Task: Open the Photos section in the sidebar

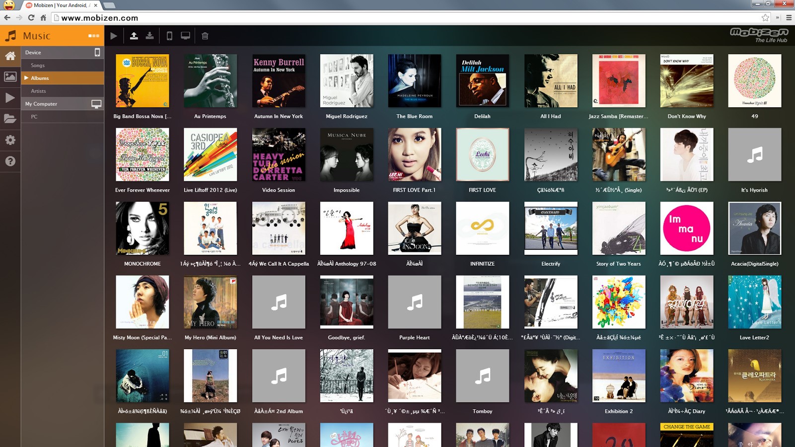Action: point(10,77)
